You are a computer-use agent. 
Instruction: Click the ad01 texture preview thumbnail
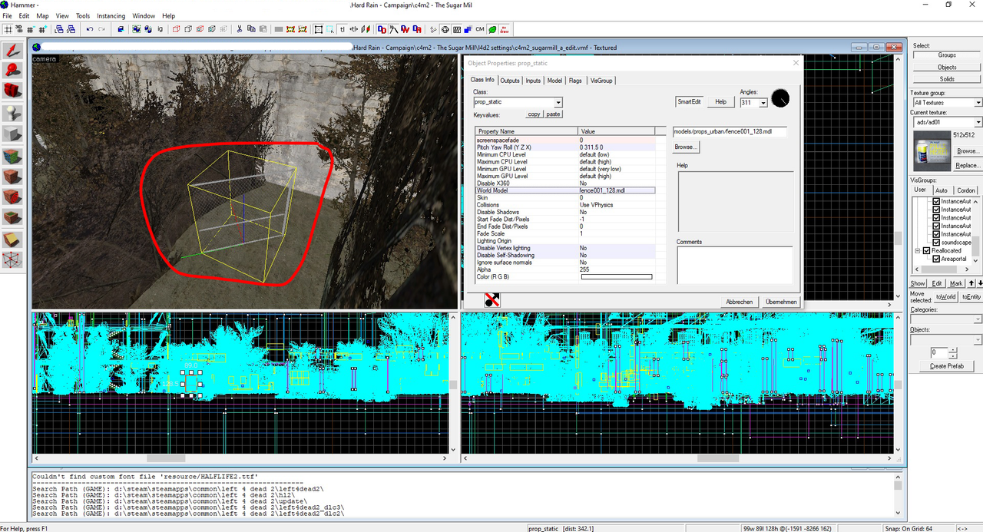932,150
